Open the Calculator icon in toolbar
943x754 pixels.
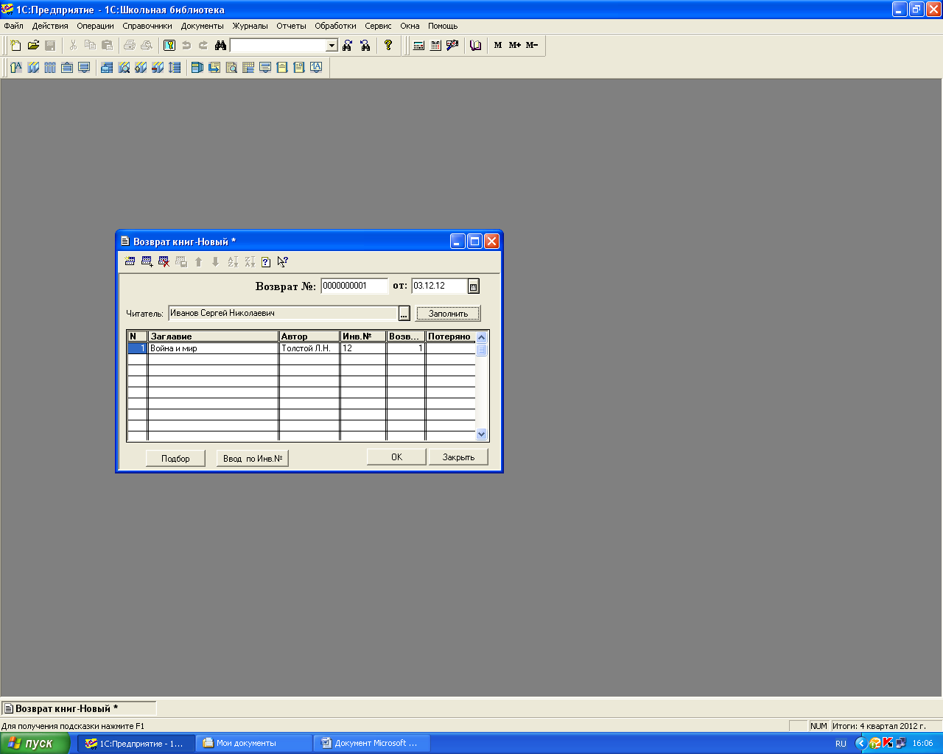click(x=418, y=46)
